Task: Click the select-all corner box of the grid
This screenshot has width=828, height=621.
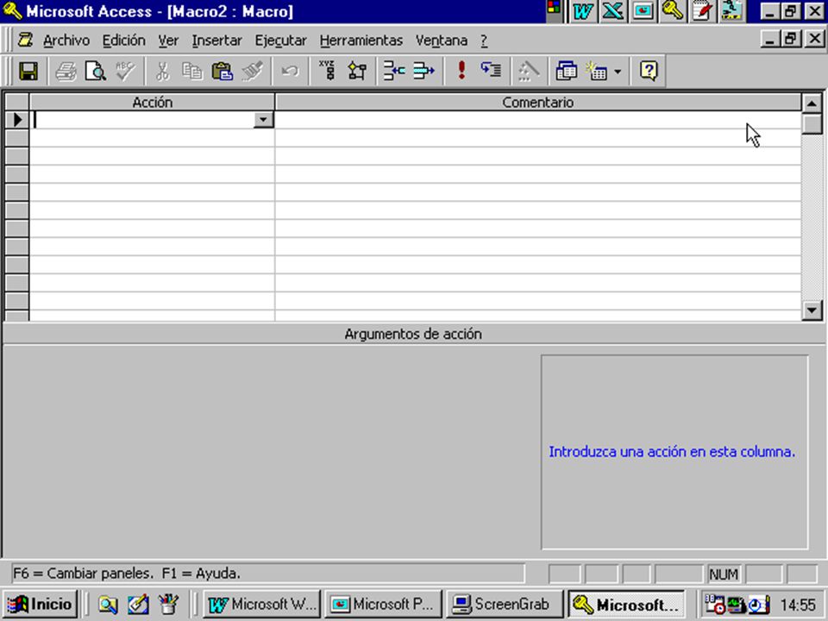Action: (17, 102)
